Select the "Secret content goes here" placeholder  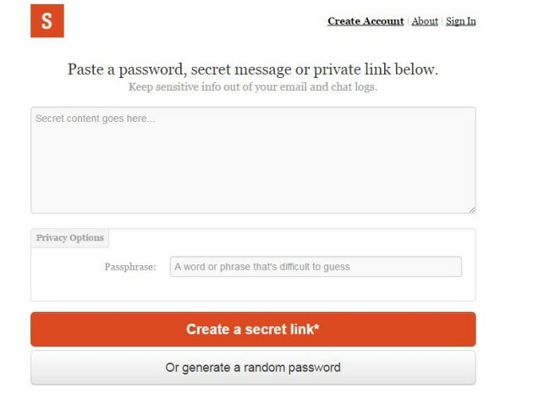(96, 119)
